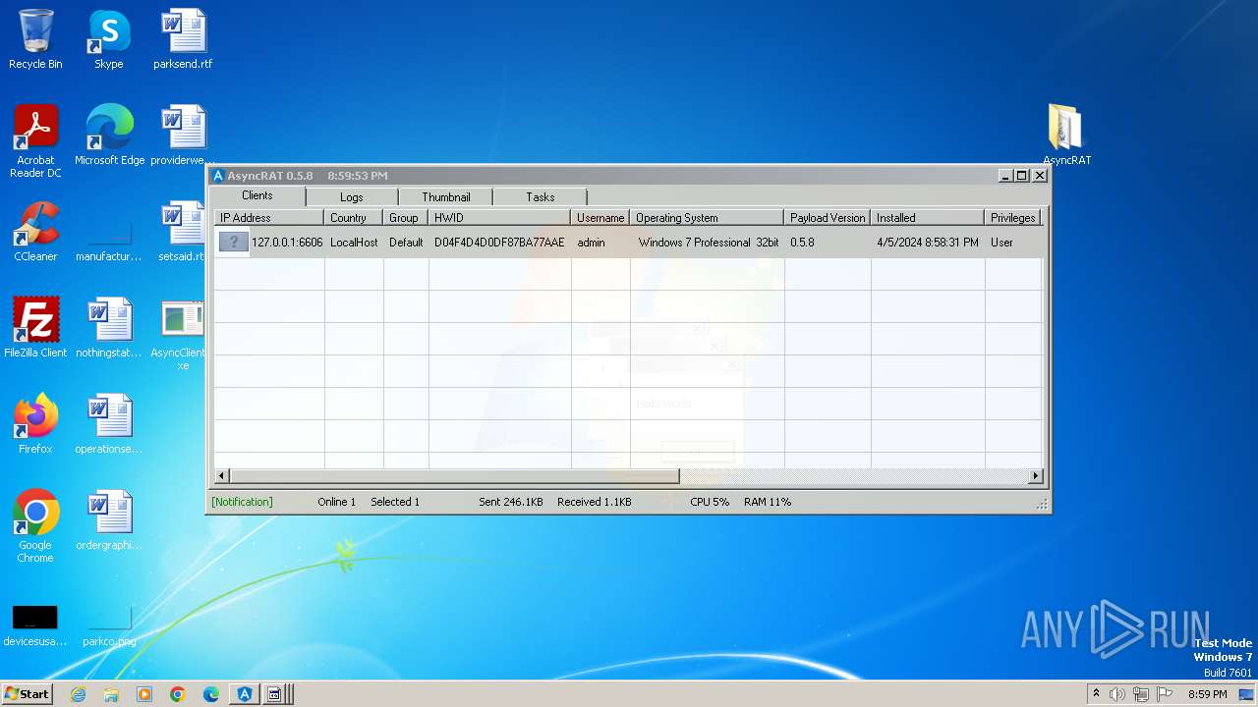Switch to the Tasks tab
This screenshot has width=1258, height=707.
[x=541, y=197]
